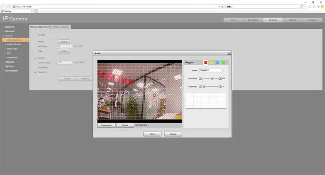The height and width of the screenshot is (175, 325).
Task: Switch to the Video Tamper tab
Action: (x=60, y=27)
